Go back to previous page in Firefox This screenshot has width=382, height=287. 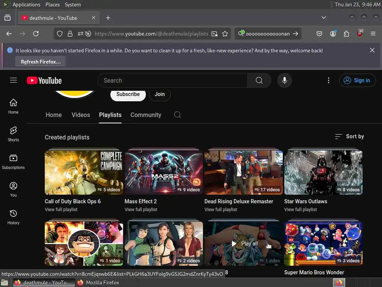(9, 34)
